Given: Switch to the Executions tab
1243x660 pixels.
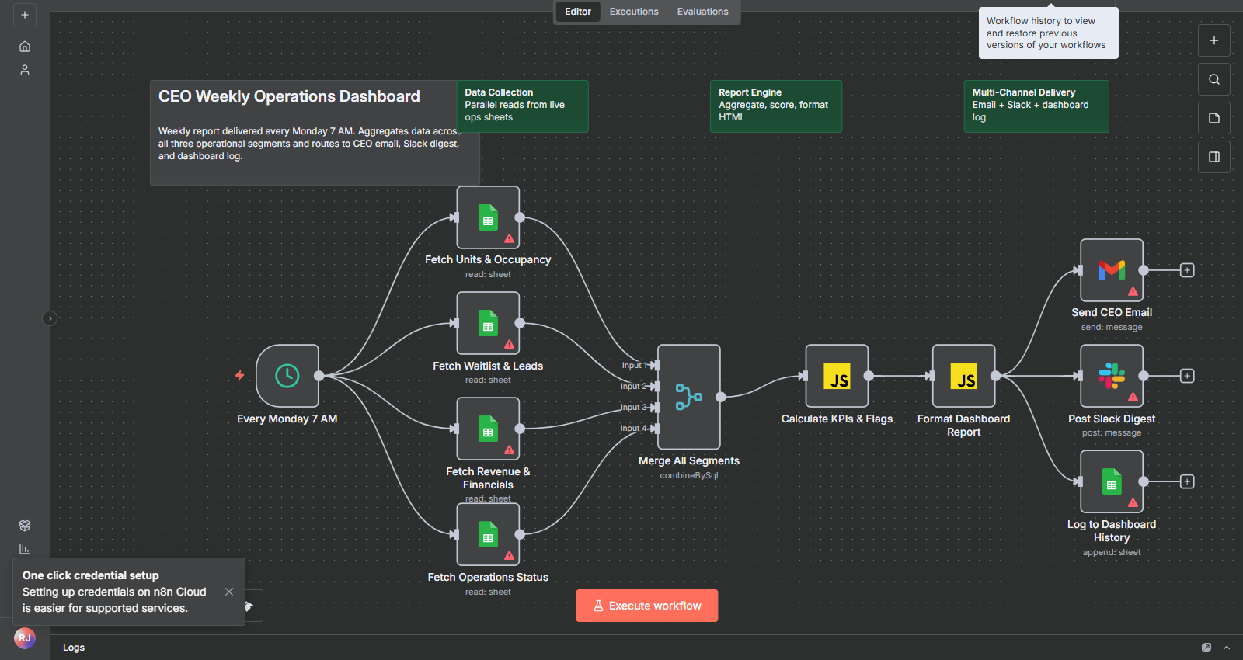Looking at the screenshot, I should coord(634,12).
